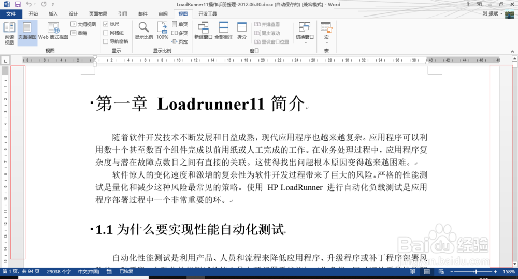Image resolution: width=518 pixels, height=279 pixels.
Task: Click the right indent marker on ruler
Action: [427, 62]
